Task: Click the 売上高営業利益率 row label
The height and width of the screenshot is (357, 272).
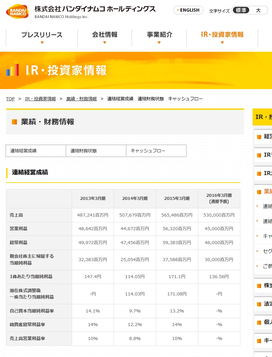Action: tap(27, 339)
